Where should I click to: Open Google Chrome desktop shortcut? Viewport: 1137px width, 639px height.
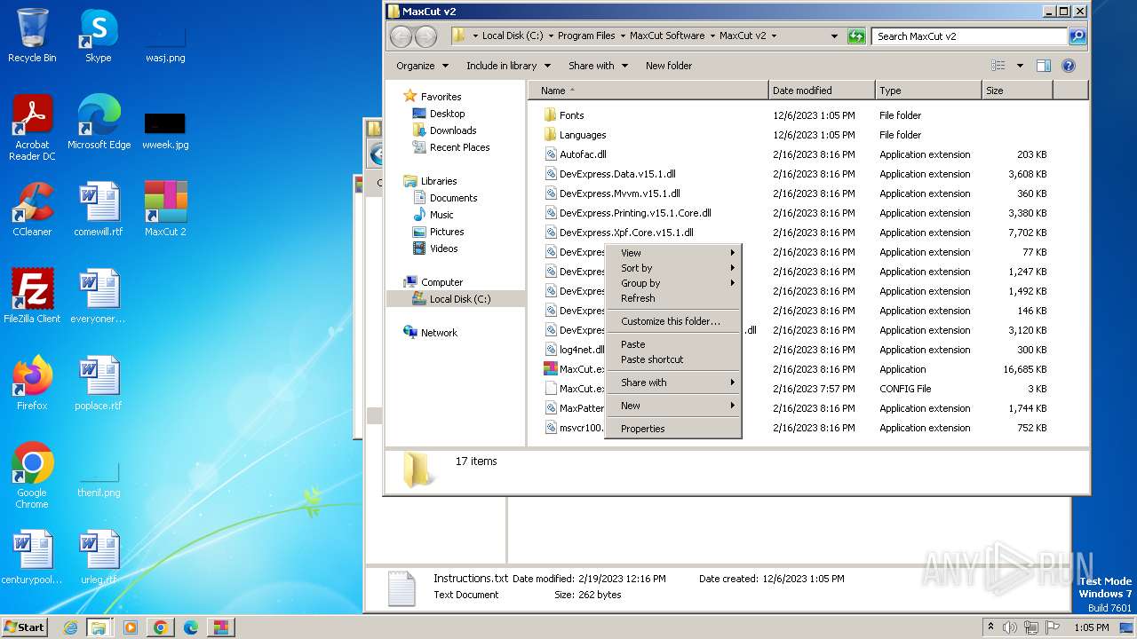pos(32,476)
